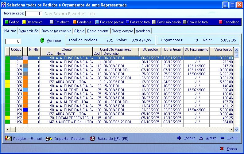
Task: Open Pedidos - E-mail envelope icon
Action: (8, 139)
